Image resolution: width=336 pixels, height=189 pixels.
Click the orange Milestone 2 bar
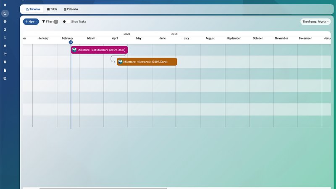click(147, 62)
